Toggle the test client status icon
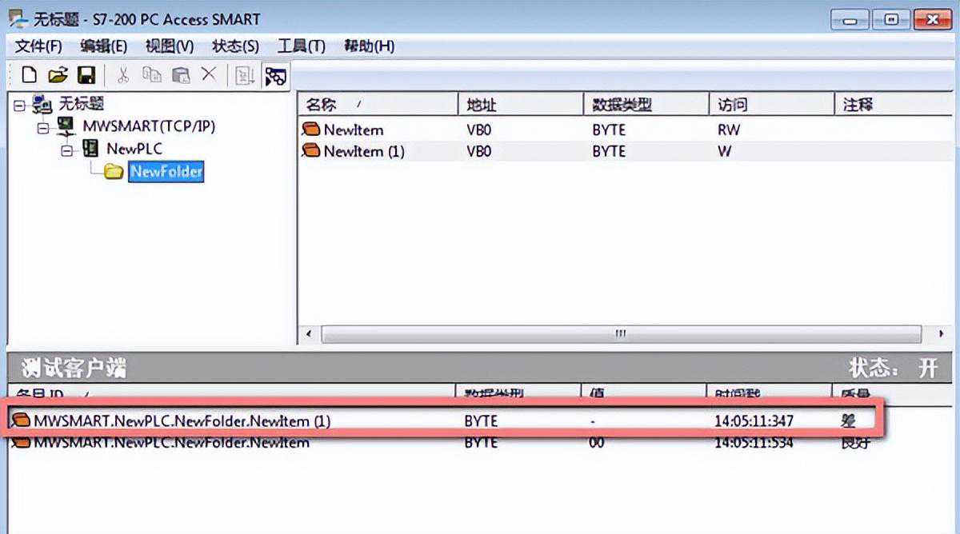960x534 pixels. click(x=276, y=76)
